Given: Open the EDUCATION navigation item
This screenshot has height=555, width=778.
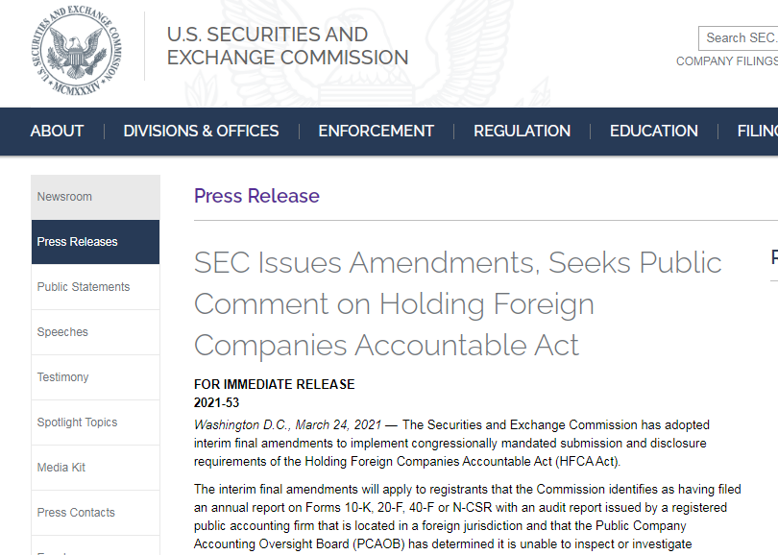Looking at the screenshot, I should (x=654, y=131).
